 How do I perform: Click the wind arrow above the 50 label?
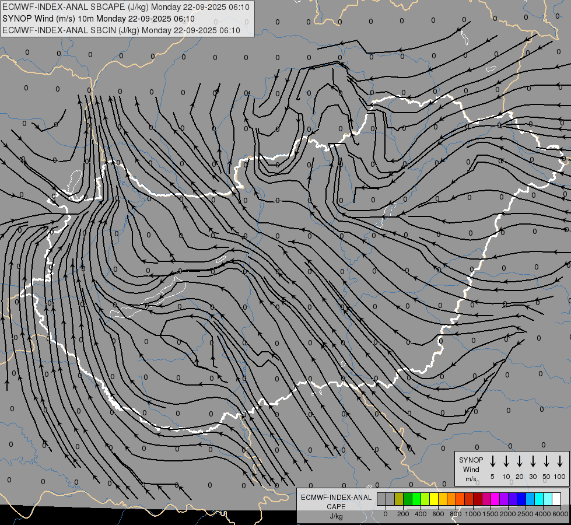tap(547, 461)
